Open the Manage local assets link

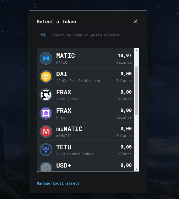58,183
